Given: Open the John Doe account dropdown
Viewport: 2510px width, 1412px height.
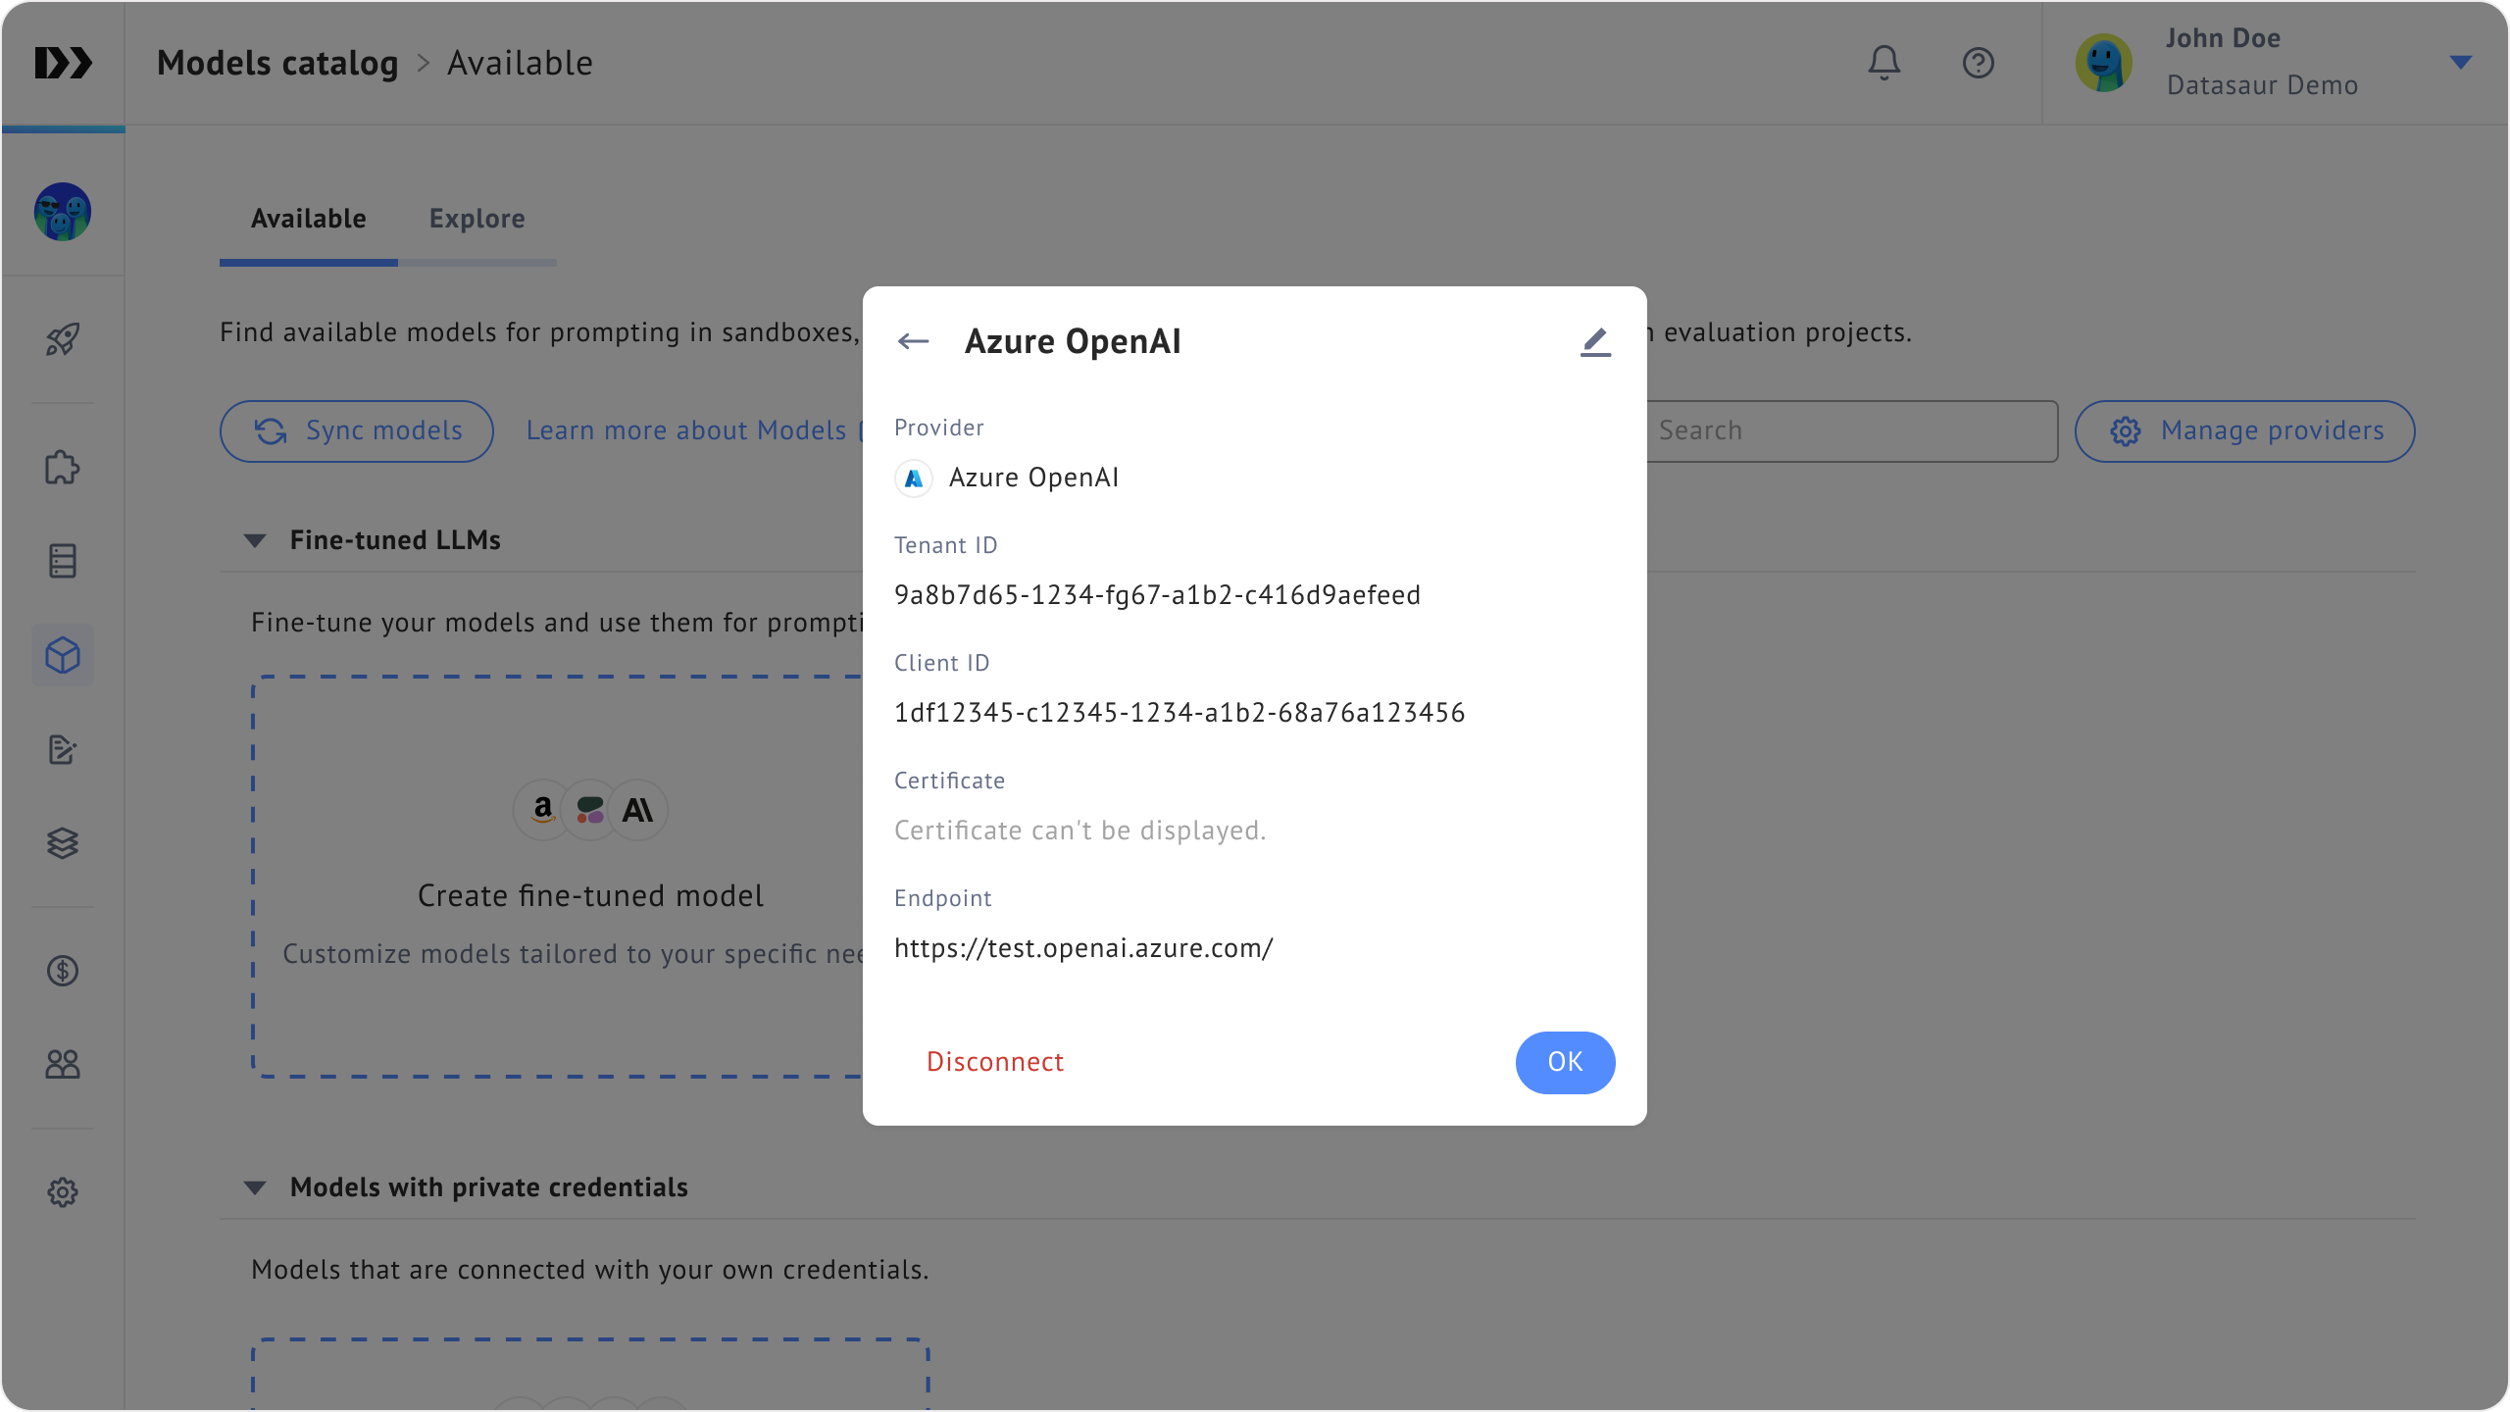Looking at the screenshot, I should (x=2460, y=63).
